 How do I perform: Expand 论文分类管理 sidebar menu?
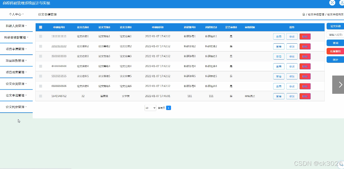tap(16, 84)
